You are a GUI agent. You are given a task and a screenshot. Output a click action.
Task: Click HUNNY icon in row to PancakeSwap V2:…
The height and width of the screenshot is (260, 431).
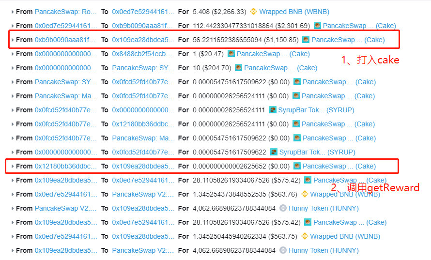tap(283, 250)
